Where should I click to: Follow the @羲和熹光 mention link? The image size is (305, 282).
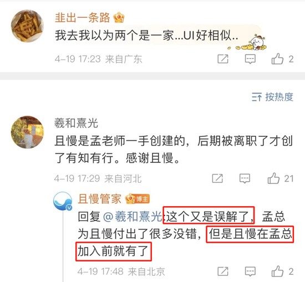[133, 216]
